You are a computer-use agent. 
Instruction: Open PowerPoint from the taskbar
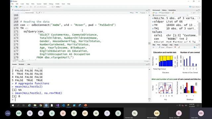85,105
